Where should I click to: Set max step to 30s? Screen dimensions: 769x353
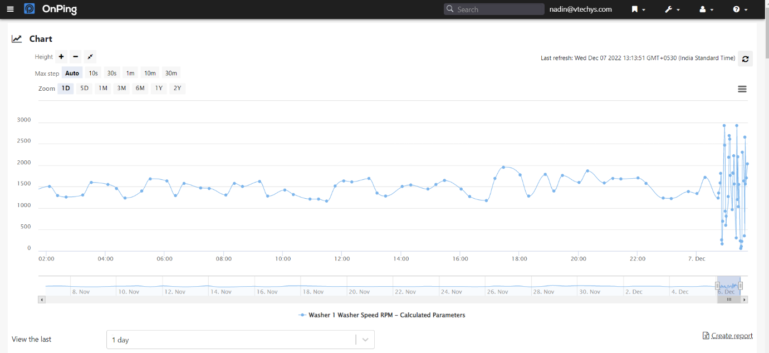112,73
